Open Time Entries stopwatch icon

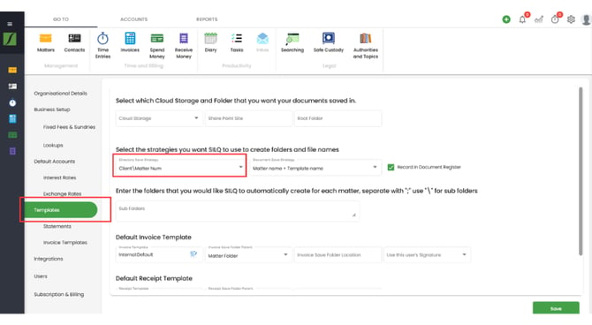pyautogui.click(x=102, y=39)
